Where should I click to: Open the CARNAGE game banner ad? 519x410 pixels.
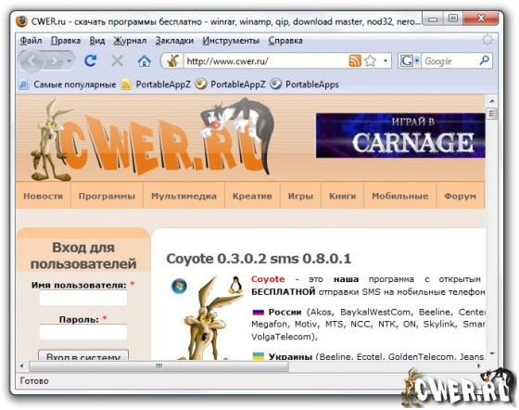(x=400, y=135)
